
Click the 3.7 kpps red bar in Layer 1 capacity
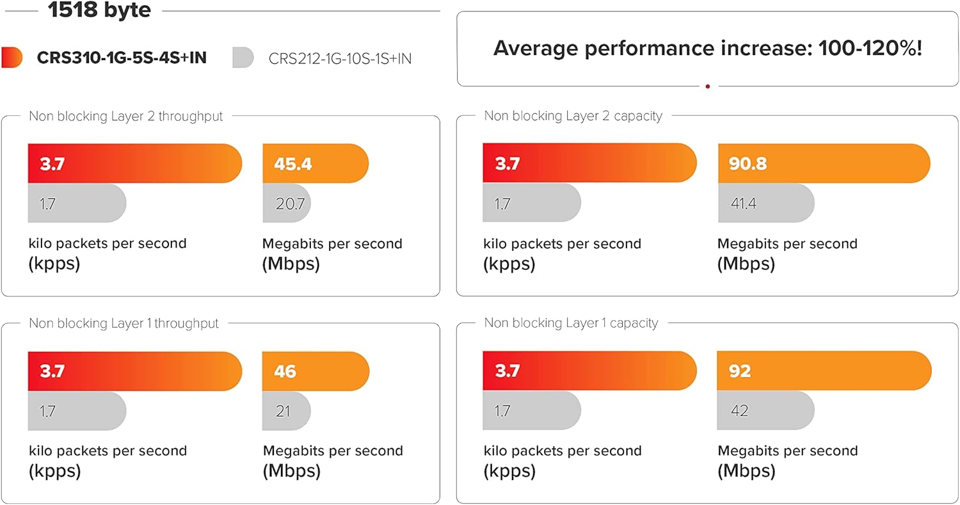589,371
